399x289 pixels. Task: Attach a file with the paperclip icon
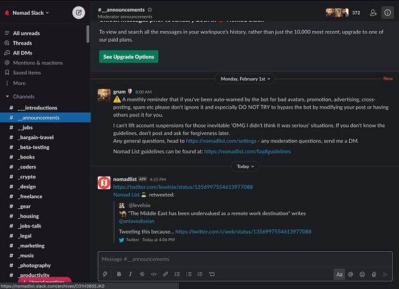pyautogui.click(x=374, y=274)
